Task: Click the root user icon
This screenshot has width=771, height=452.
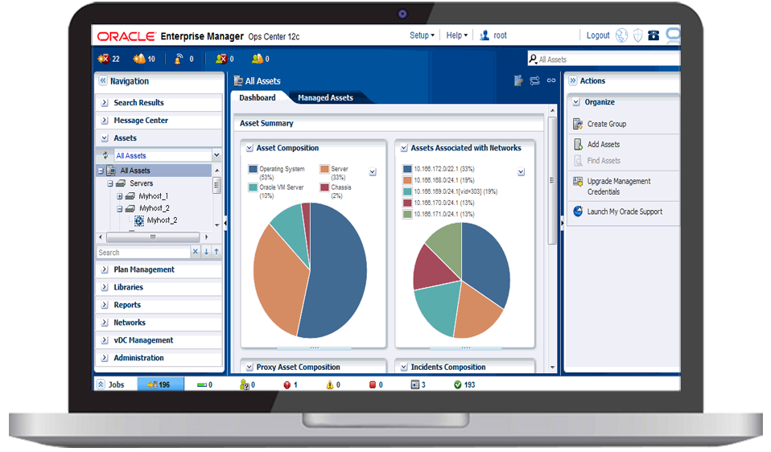Action: coord(484,35)
